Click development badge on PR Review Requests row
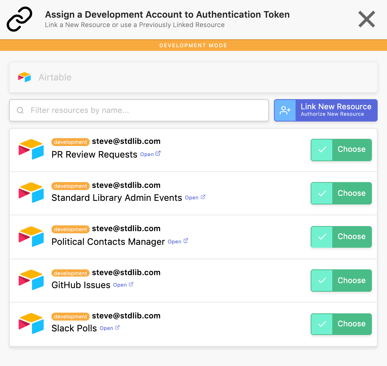The width and height of the screenshot is (387, 366). (x=71, y=142)
